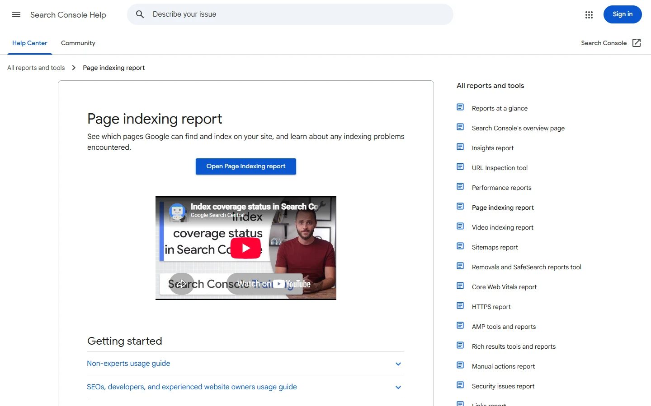Click Page indexing report breadcrumb text
This screenshot has height=406, width=651.
pyautogui.click(x=114, y=68)
